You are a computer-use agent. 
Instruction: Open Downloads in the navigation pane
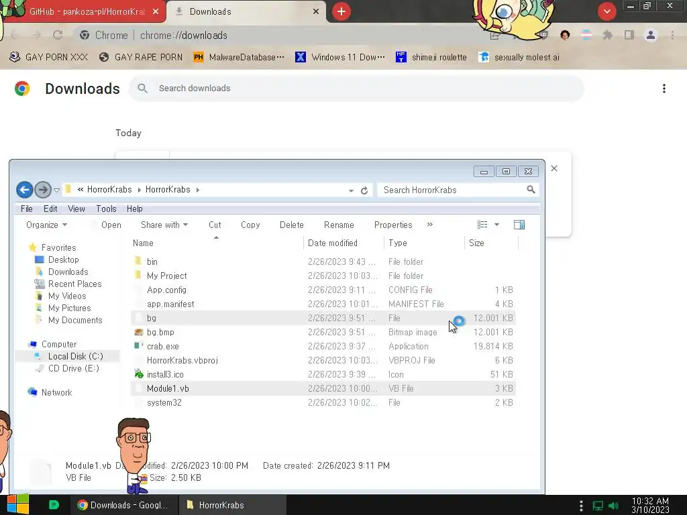[68, 272]
